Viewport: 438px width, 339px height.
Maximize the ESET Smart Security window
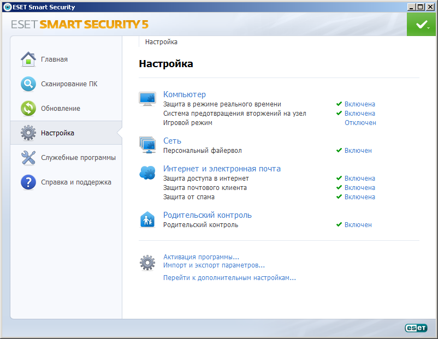pos(420,7)
